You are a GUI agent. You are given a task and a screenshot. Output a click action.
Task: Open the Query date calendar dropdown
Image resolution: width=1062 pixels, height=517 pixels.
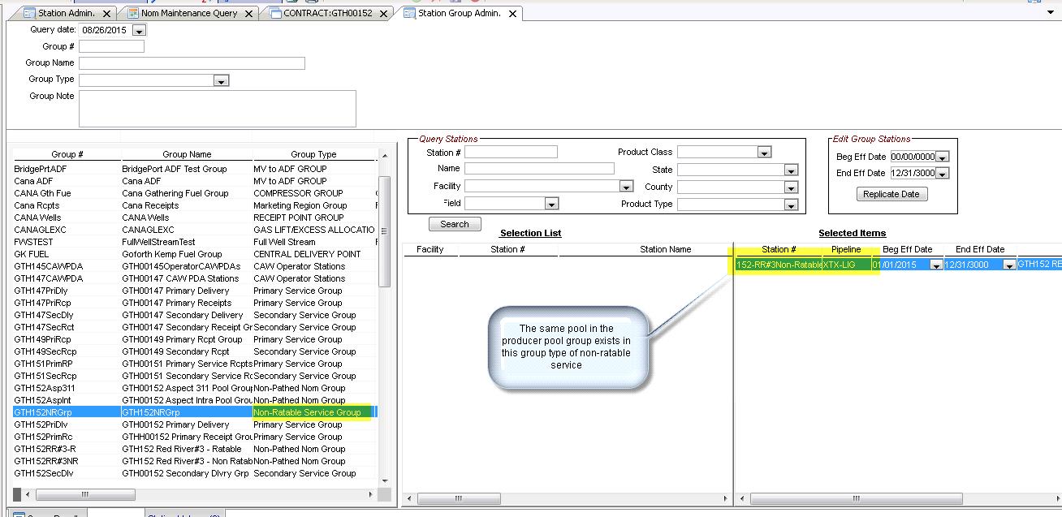tap(138, 30)
